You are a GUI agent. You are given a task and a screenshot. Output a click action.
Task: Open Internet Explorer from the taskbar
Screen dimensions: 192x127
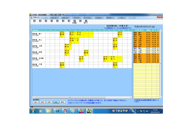point(57,111)
